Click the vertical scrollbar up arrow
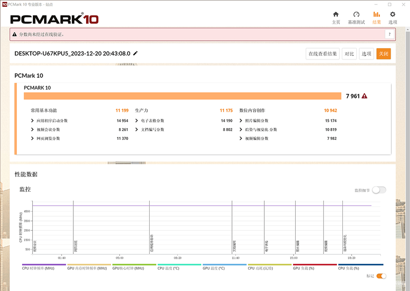Screen dimensions: 410x291 point(407,29)
